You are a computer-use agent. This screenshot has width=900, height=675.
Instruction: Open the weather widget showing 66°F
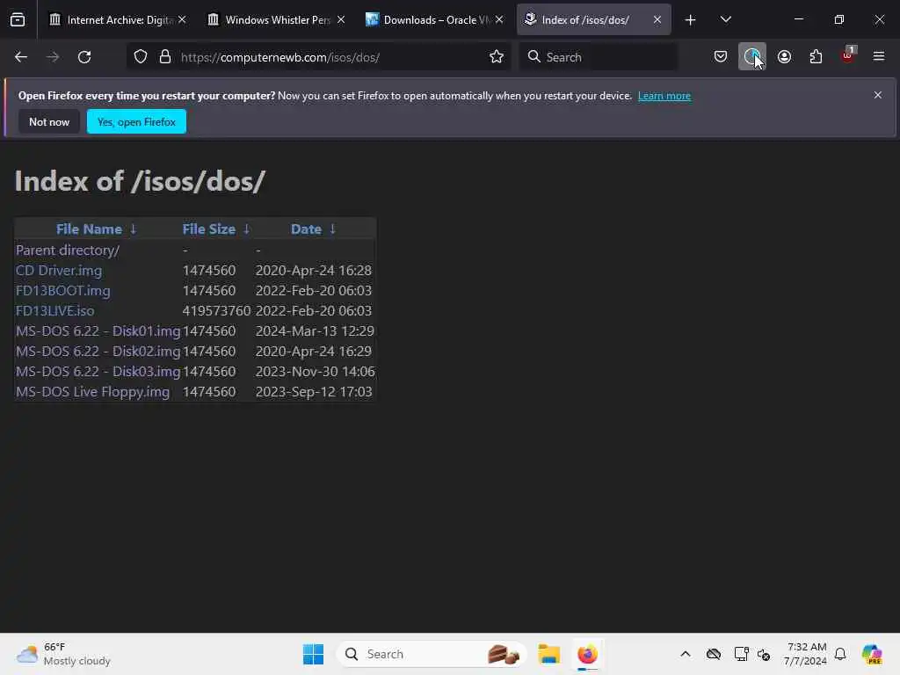pyautogui.click(x=63, y=654)
